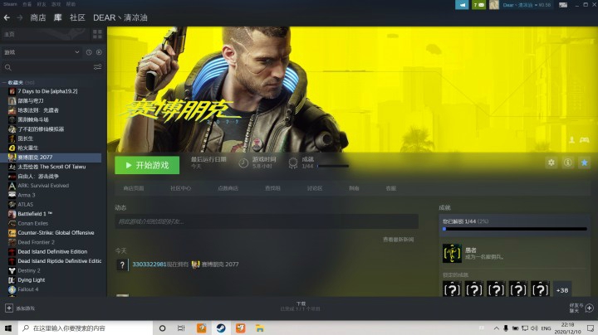This screenshot has height=335, width=598.
Task: Click 添加游戏 add a game plus icon
Action: tap(9, 308)
